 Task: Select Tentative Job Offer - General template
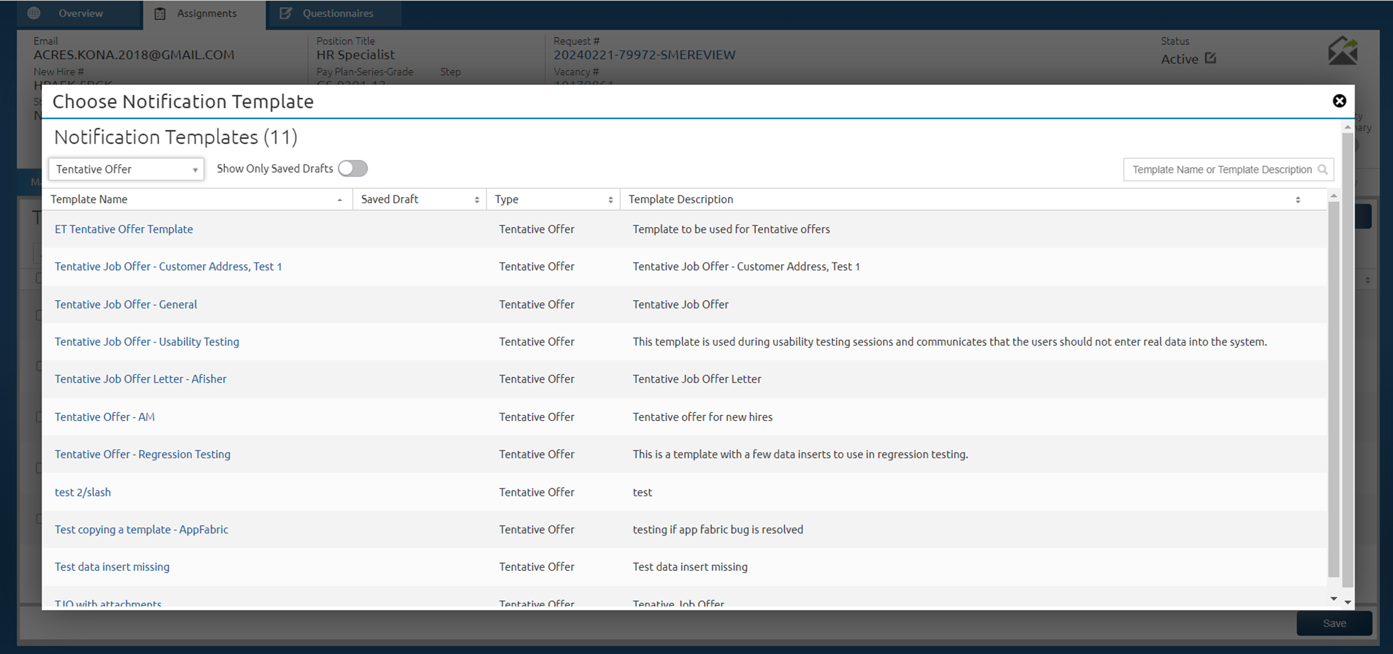[126, 304]
